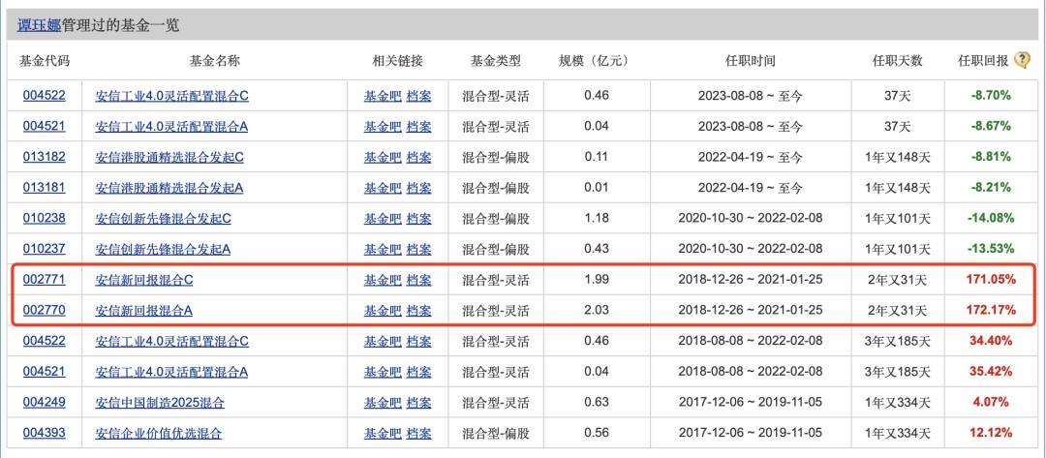Visit 基金吧 for fund 013182

tap(383, 157)
